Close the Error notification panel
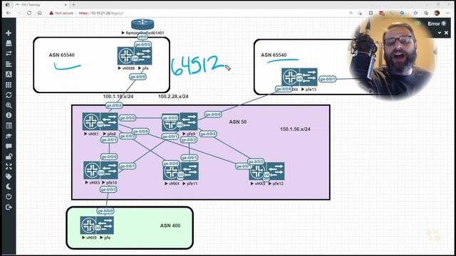This screenshot has height=256, width=456. 447,33
